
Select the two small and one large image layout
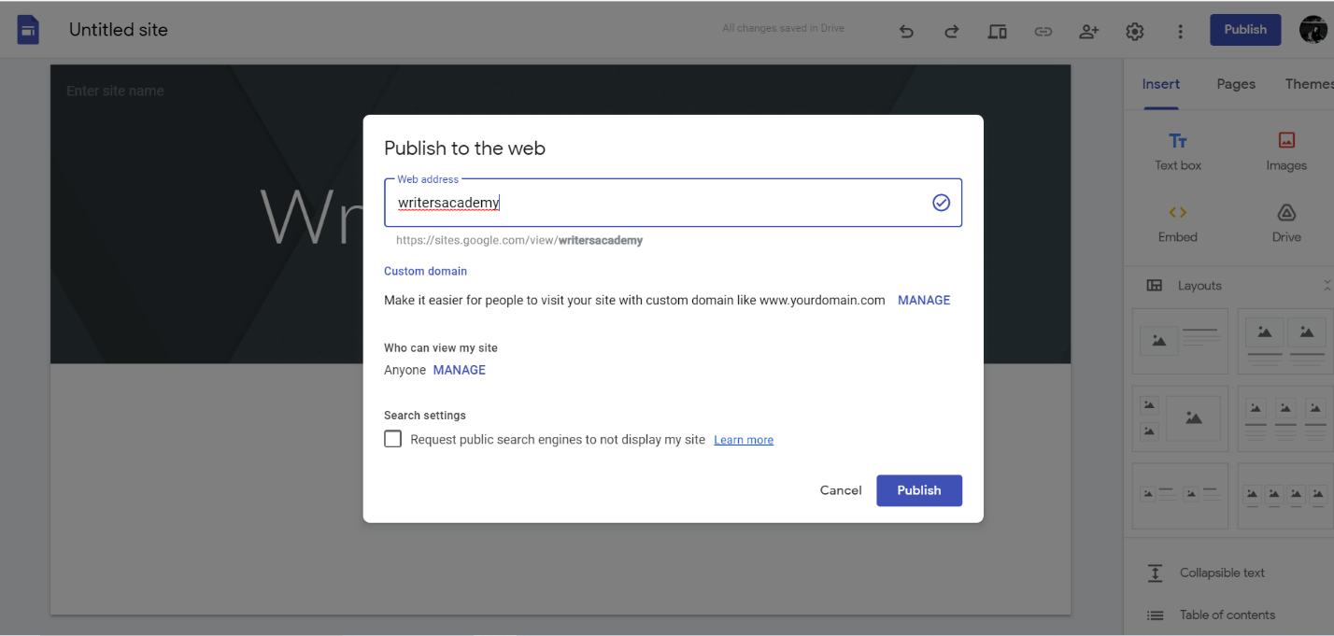(x=1180, y=418)
